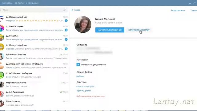The height and width of the screenshot is (111, 197).
Task: Click unread badge on БЕСЕДКА
Action: coord(66,39)
